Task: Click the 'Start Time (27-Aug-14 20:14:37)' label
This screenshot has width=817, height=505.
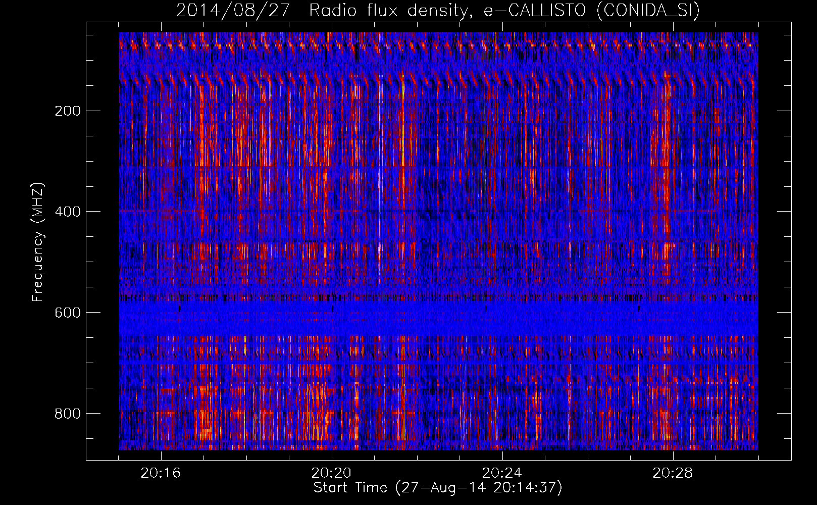Action: click(x=438, y=488)
